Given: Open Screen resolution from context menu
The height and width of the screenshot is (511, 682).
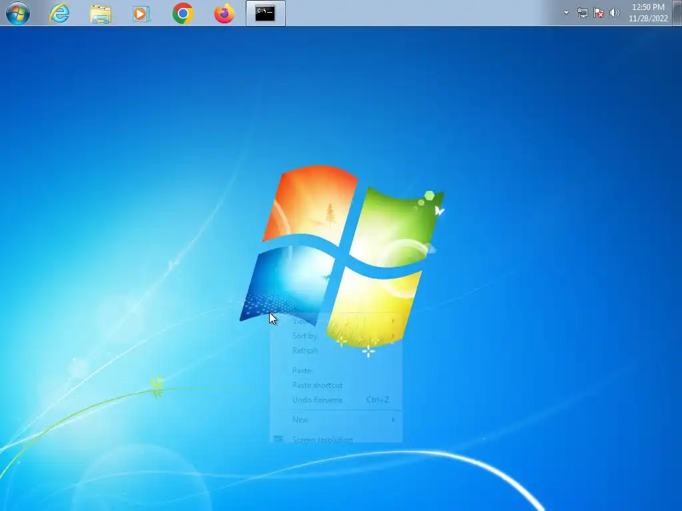Looking at the screenshot, I should point(336,438).
